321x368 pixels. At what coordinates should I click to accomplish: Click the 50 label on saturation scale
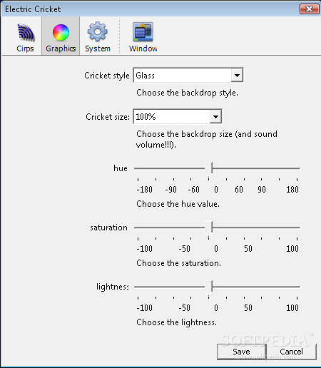click(248, 249)
